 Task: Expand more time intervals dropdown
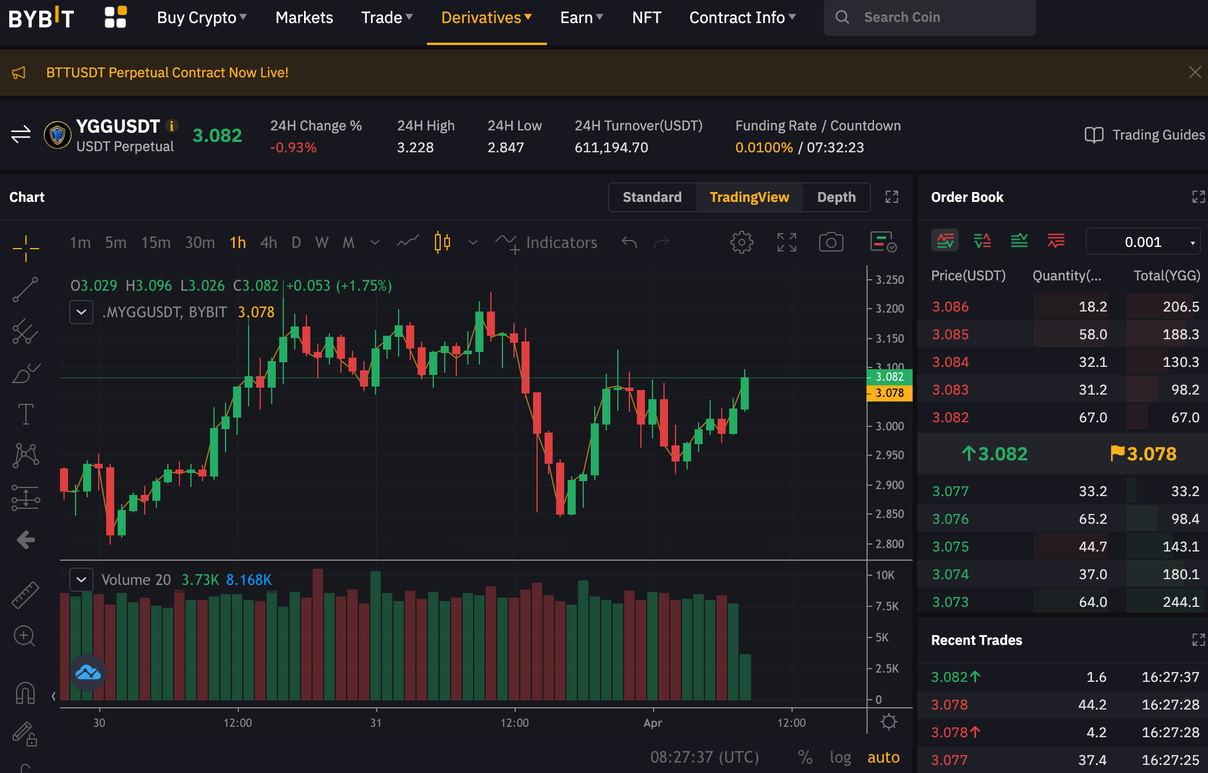(375, 242)
